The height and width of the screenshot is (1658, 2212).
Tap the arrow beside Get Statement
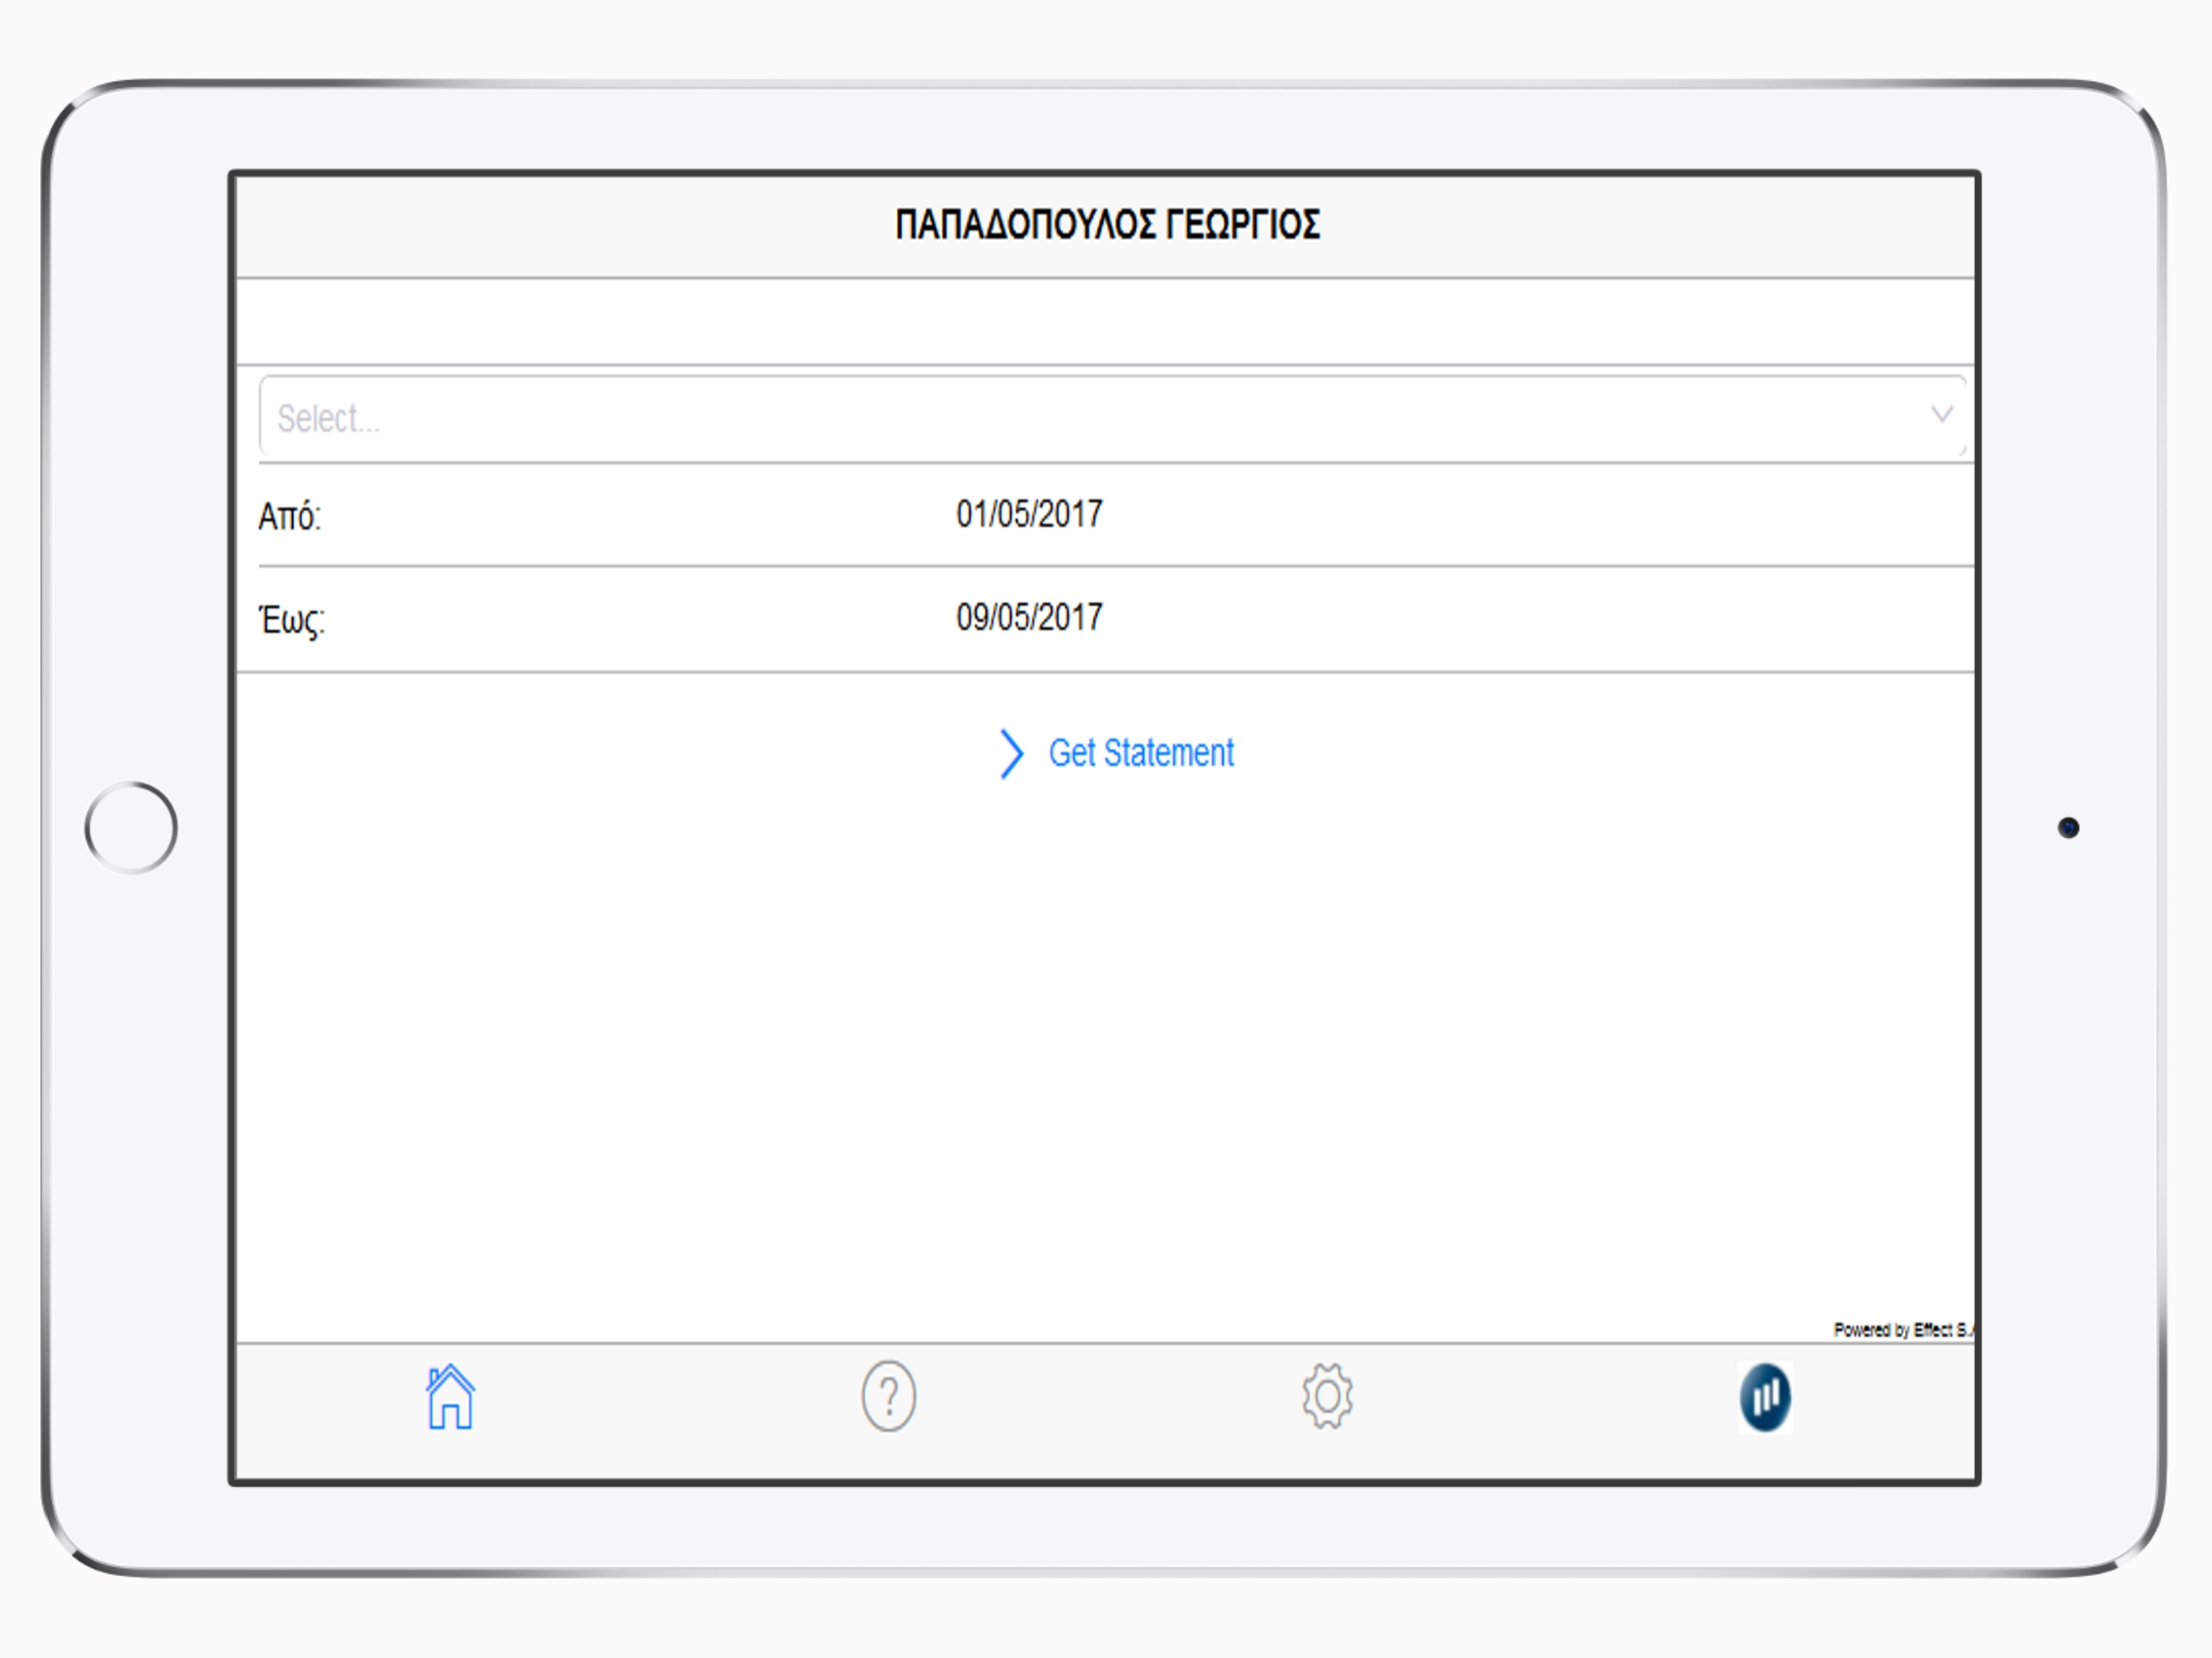coord(1012,754)
